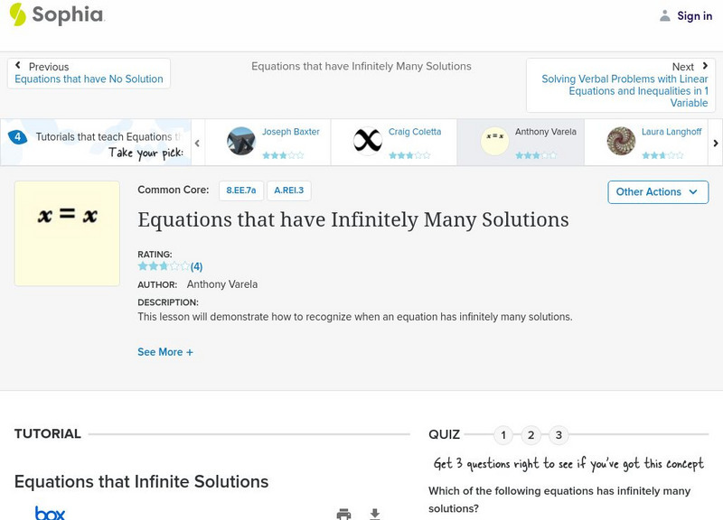Open the Other Actions dropdown
The width and height of the screenshot is (723, 520).
pyautogui.click(x=657, y=191)
